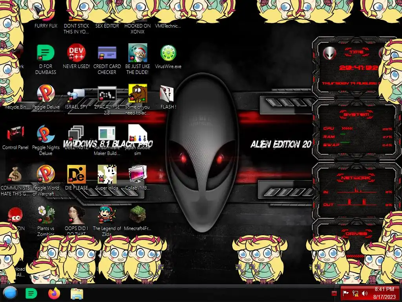Click the SWAP usage bar in widget
402x302 pixels.
[345, 142]
